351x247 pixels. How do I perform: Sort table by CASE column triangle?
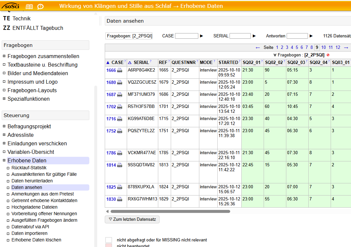point(108,62)
